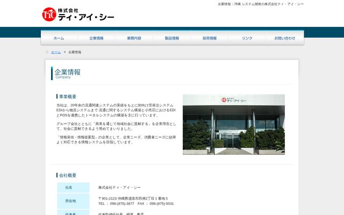Viewport: 344px width, 215px height.
Task: Click the 〒901-2123 address line
Action: pos(133,198)
